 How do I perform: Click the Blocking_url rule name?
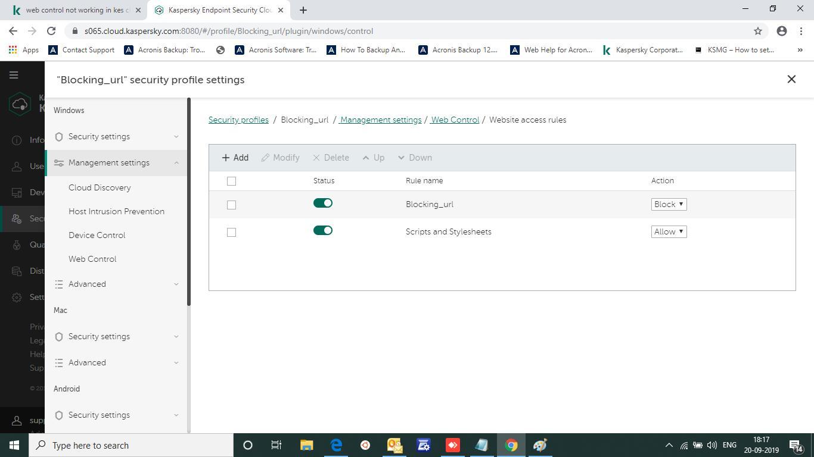tap(429, 204)
